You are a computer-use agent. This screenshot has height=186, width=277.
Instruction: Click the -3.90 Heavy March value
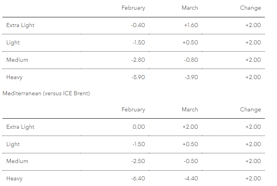[x=190, y=77]
